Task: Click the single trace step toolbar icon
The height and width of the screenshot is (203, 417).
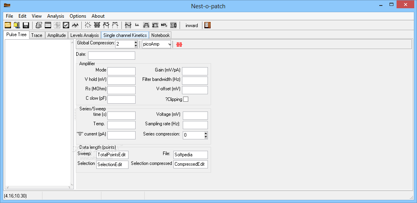Action: tap(128, 25)
